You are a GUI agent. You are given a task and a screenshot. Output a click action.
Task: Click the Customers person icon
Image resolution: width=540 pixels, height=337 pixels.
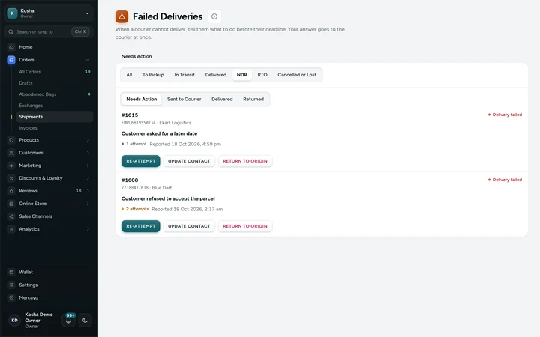(x=11, y=153)
